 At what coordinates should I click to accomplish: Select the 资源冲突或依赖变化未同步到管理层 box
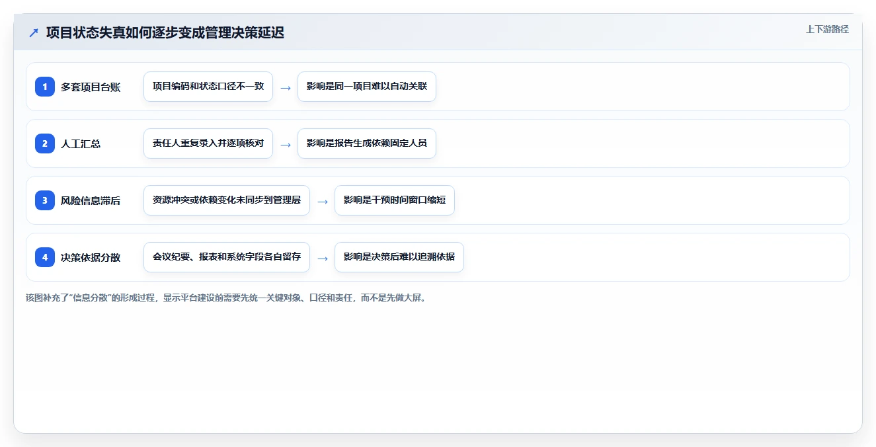[227, 200]
